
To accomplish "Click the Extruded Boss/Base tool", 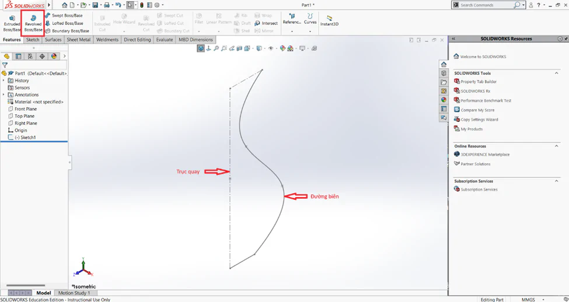I will [12, 23].
